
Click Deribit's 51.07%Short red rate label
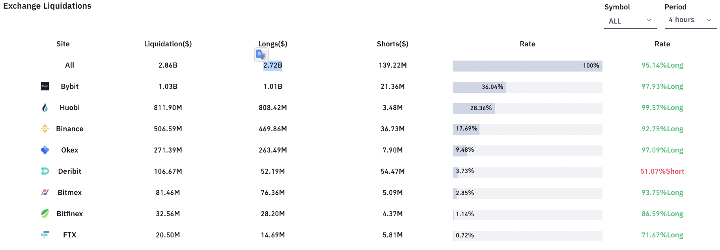pos(662,171)
